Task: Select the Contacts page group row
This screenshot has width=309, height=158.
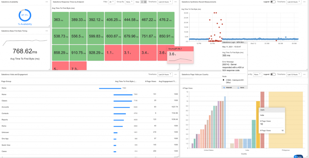Action: (89, 113)
